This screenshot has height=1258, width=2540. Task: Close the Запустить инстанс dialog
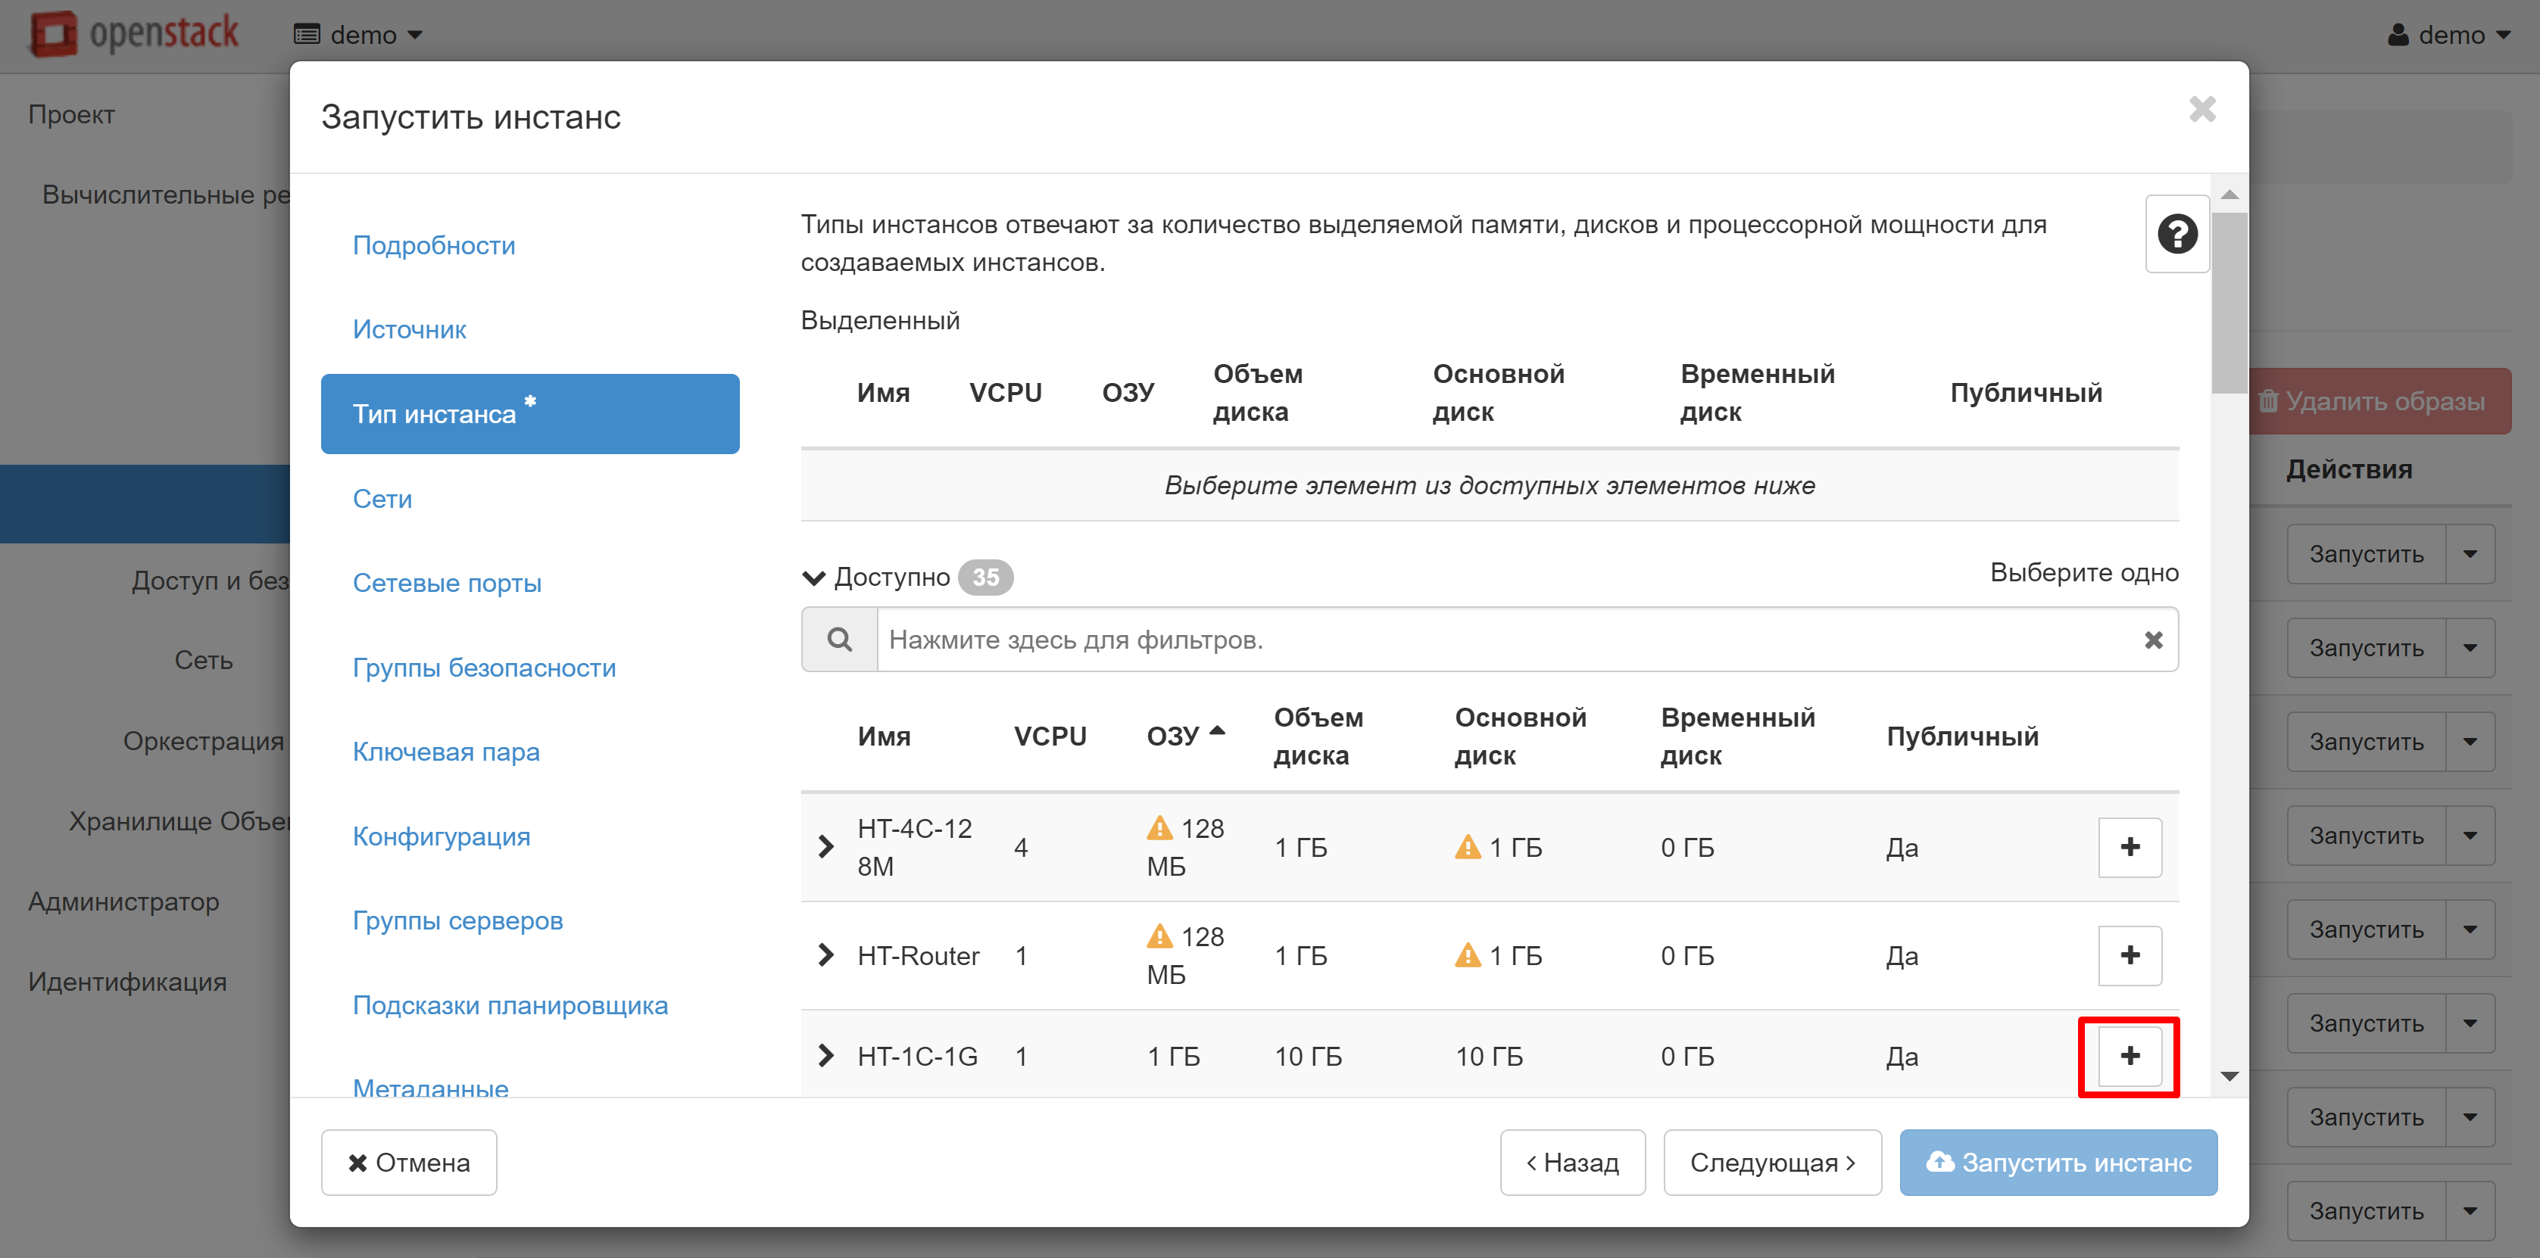click(x=2201, y=108)
